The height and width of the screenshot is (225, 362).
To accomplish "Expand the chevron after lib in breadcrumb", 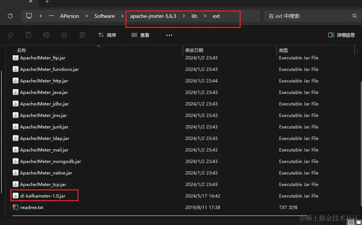I will point(205,16).
